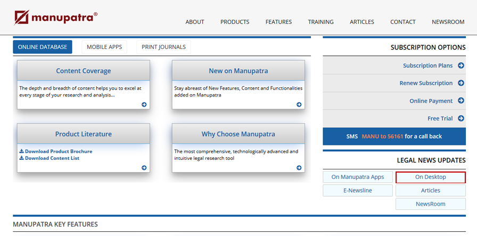Open the Product Literature heading
This screenshot has width=477, height=236.
click(84, 134)
